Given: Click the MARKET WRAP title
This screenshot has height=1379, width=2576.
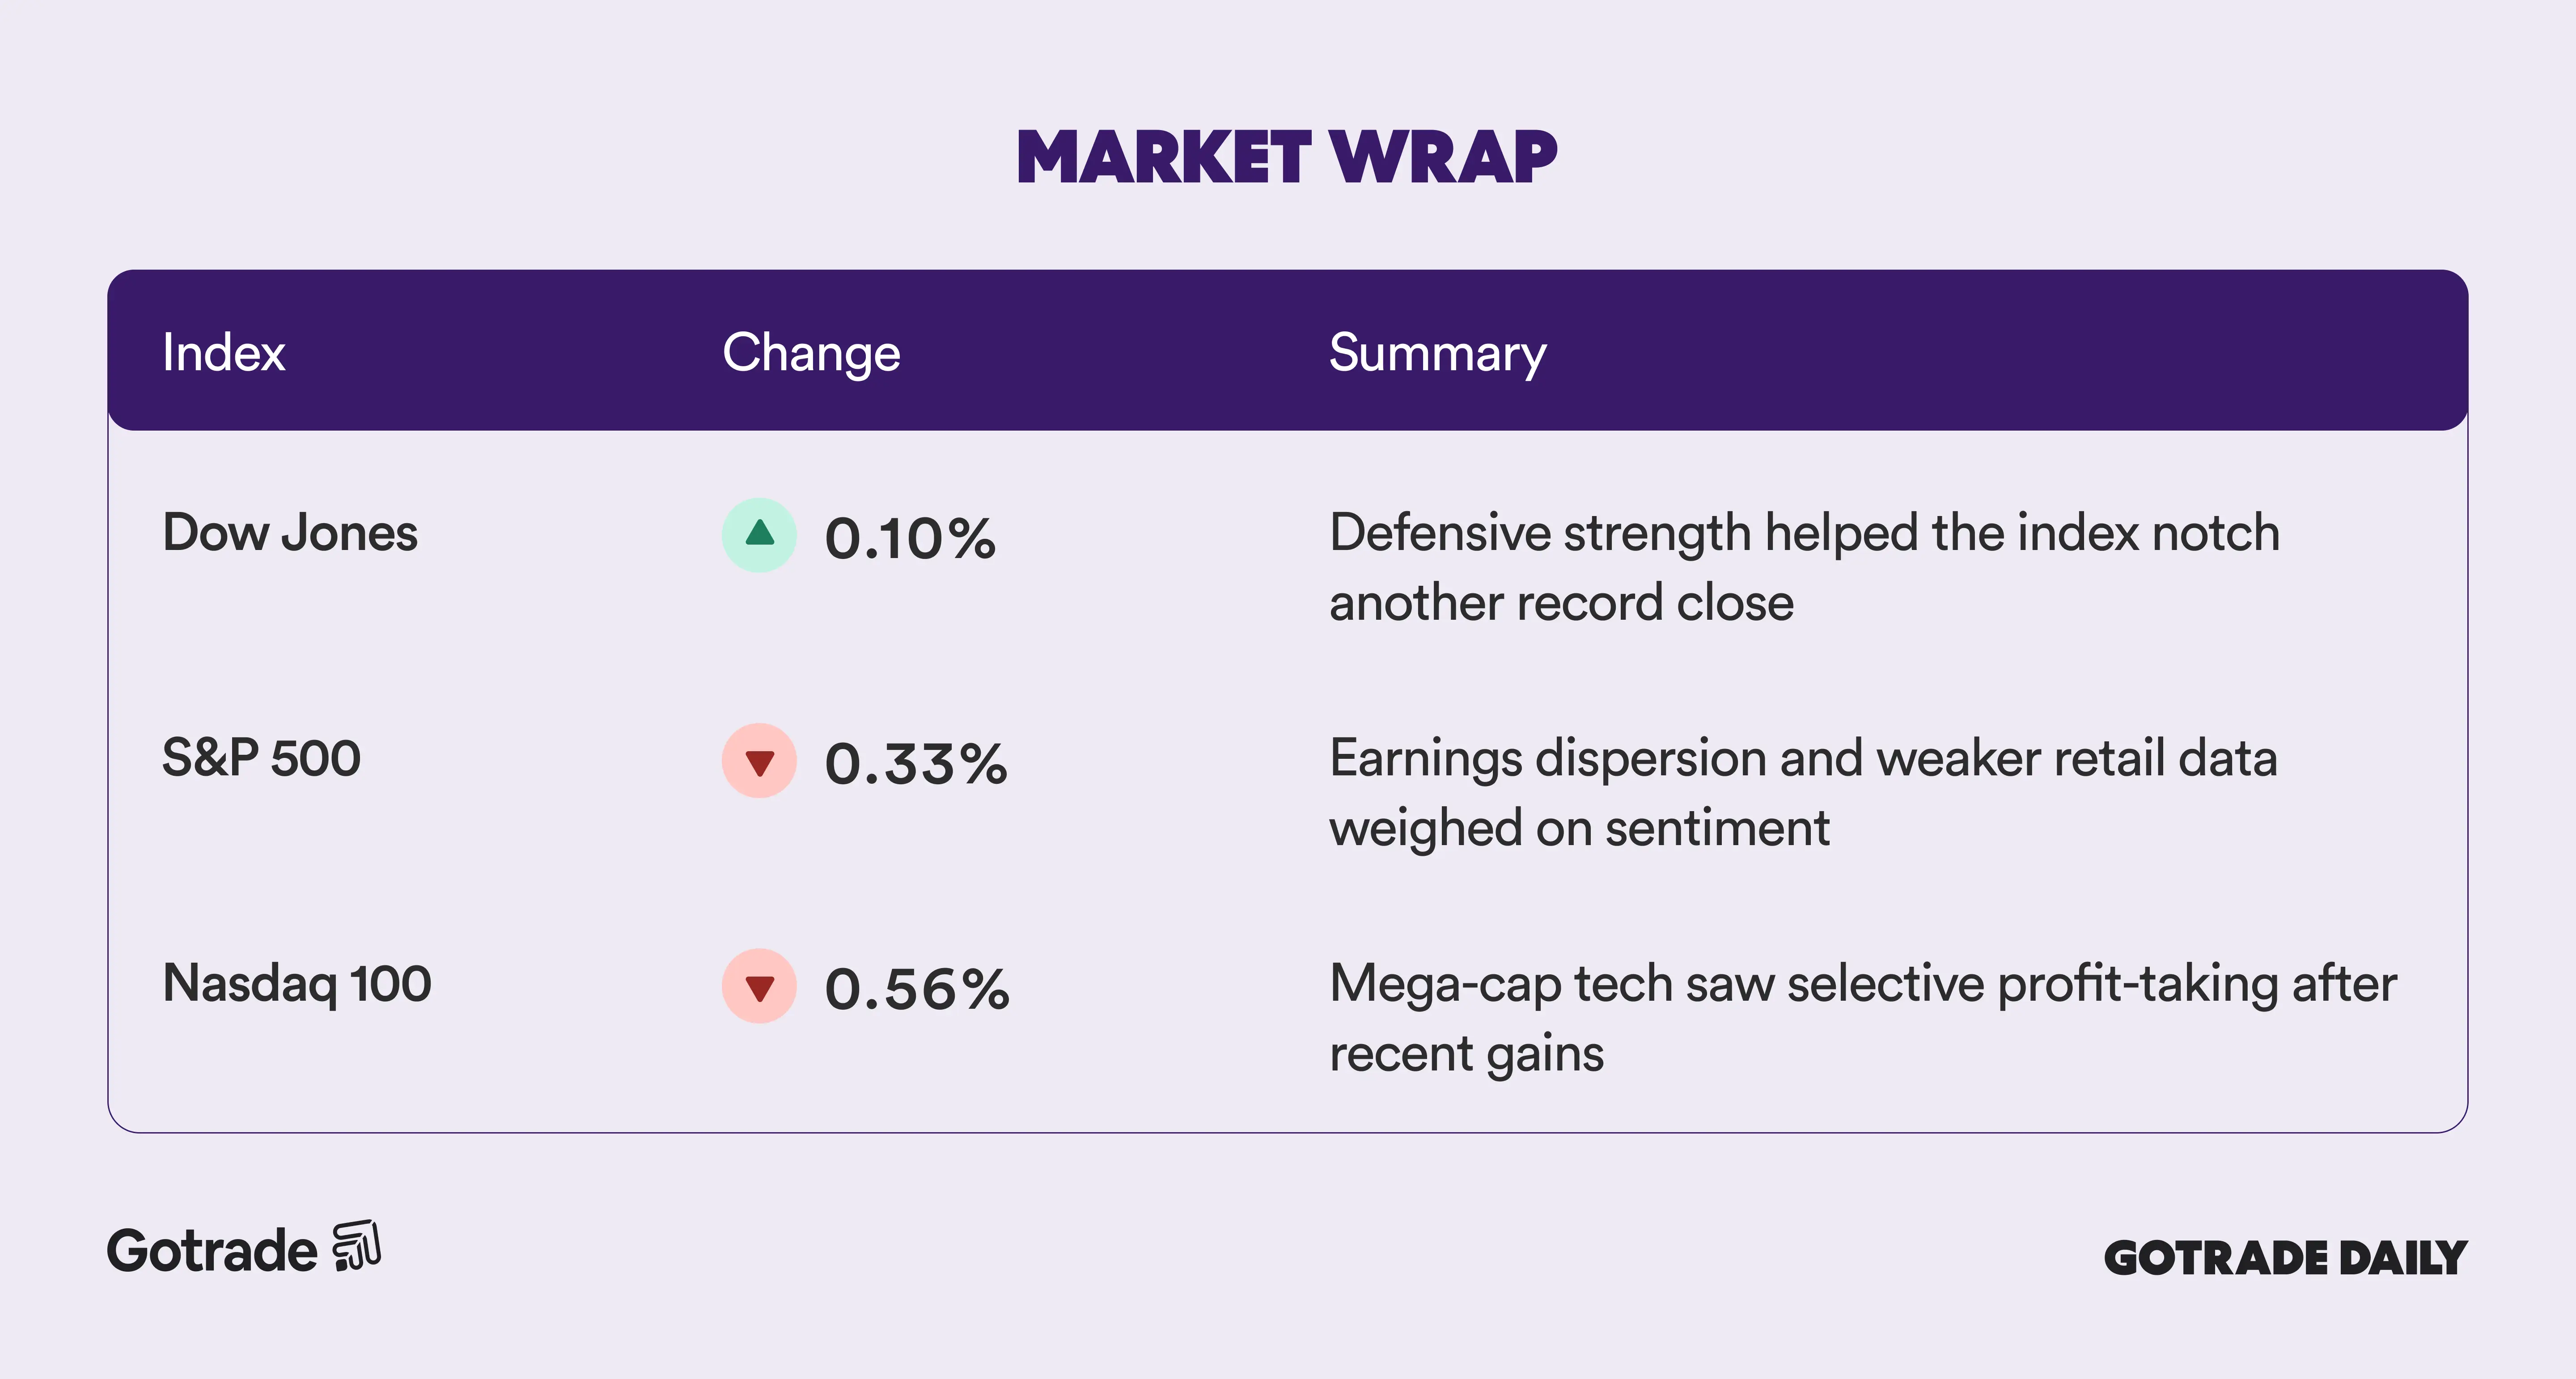Looking at the screenshot, I should [x=1287, y=158].
